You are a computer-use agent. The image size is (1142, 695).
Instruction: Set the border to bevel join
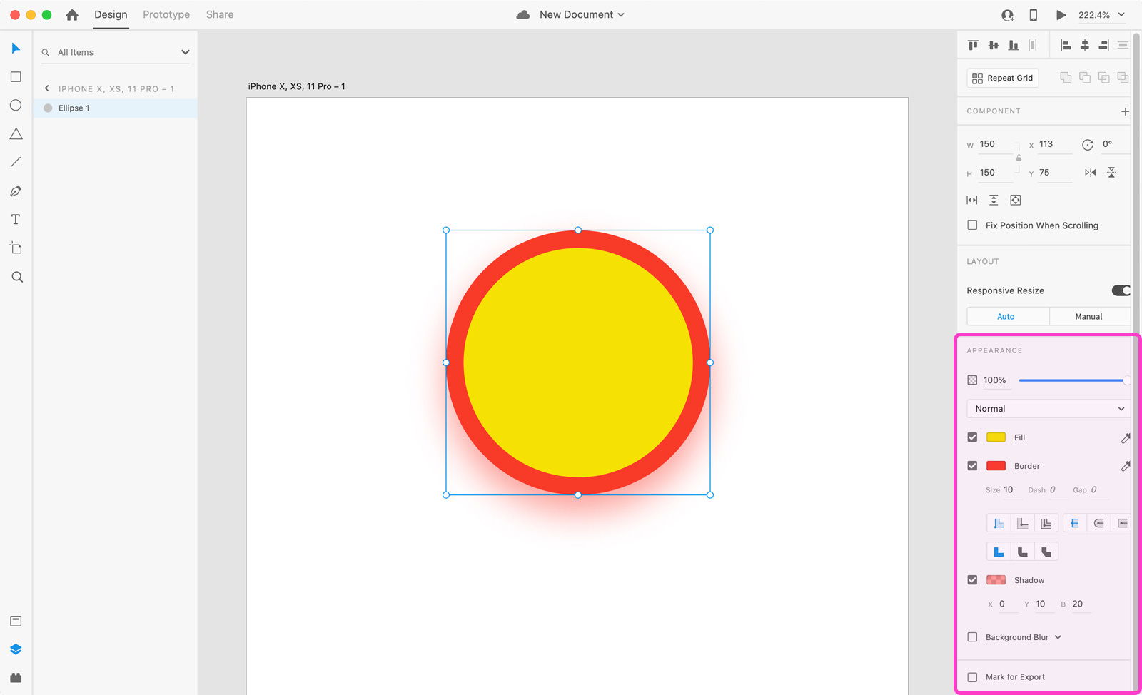(1046, 552)
